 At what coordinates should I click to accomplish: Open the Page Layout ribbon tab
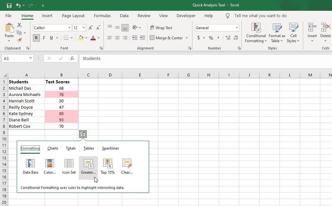[73, 16]
